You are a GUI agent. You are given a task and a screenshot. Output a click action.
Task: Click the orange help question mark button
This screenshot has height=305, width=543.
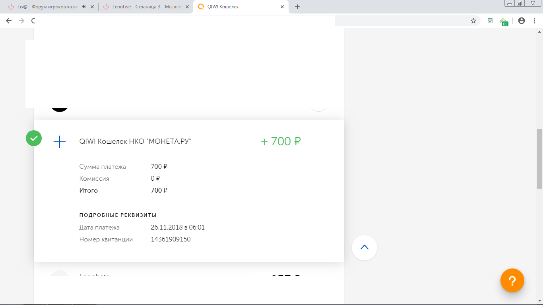point(512,281)
